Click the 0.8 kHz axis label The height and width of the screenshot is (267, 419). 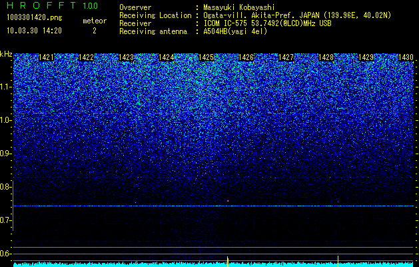click(6, 187)
